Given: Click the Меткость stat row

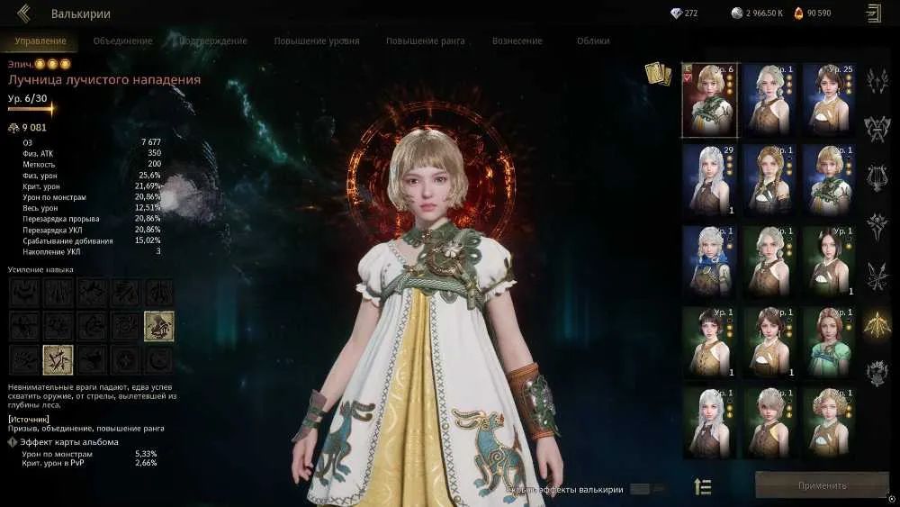Looking at the screenshot, I should click(92, 164).
